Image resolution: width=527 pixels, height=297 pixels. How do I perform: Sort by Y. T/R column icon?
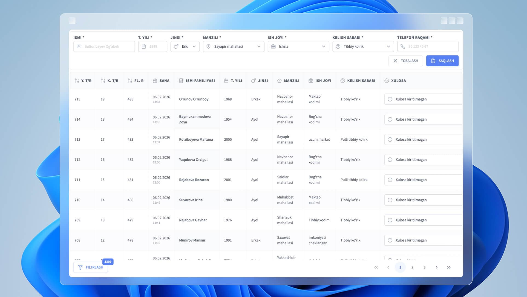tap(77, 81)
